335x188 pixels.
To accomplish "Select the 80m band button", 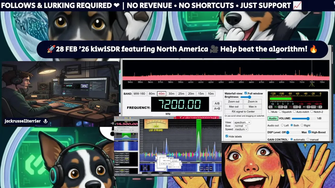I will (152, 94).
